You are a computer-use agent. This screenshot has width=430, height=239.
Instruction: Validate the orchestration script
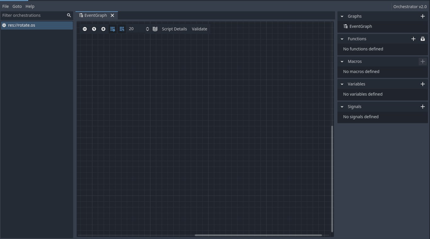[200, 29]
